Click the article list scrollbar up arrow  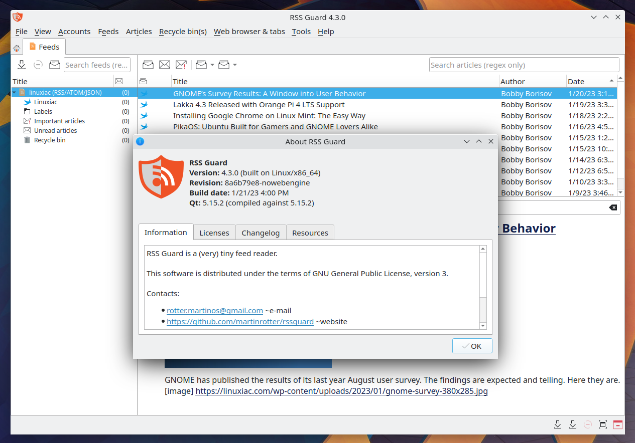pyautogui.click(x=620, y=78)
